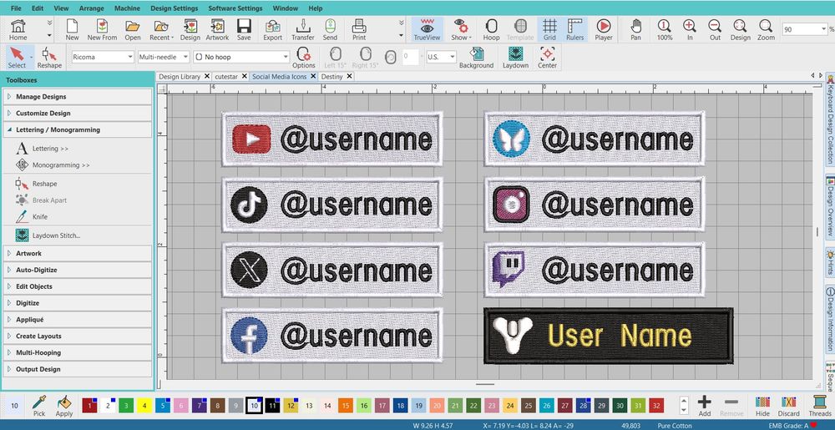The image size is (835, 430).
Task: Click the Zoom In icon
Action: (690, 30)
